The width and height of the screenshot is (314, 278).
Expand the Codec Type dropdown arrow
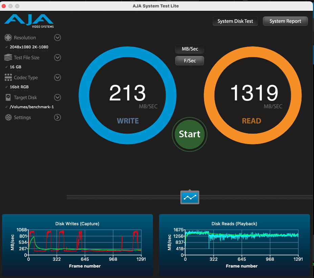[x=58, y=77]
